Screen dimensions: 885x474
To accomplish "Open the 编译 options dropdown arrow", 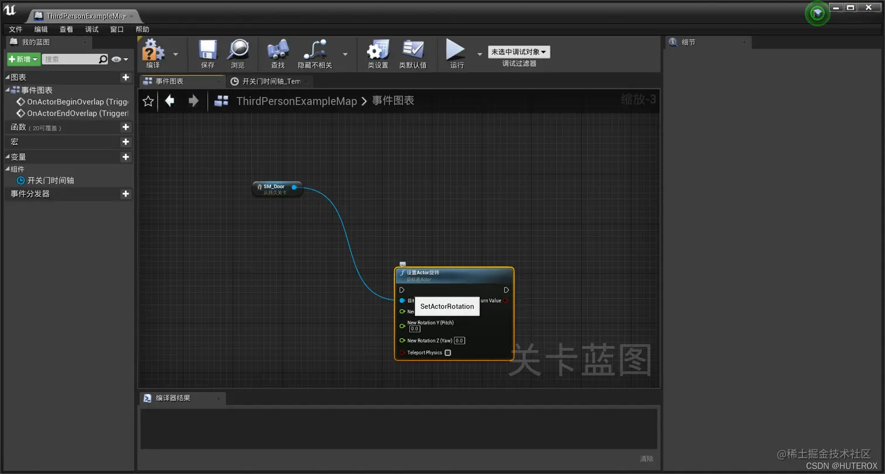I will click(x=176, y=54).
